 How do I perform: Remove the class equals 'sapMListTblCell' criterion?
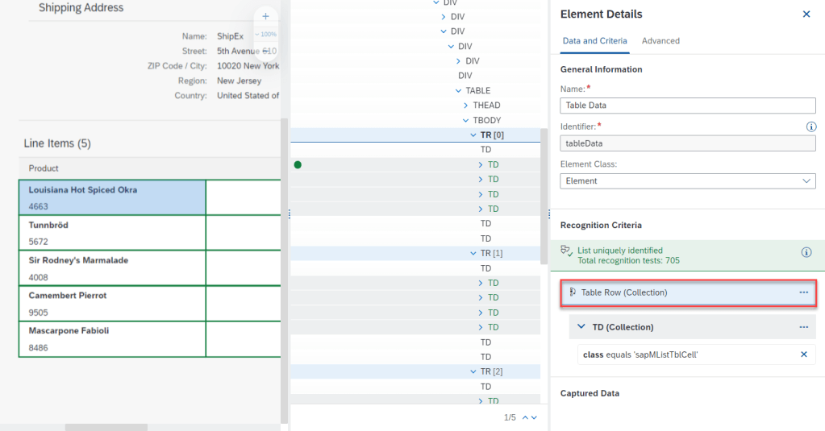tap(803, 354)
